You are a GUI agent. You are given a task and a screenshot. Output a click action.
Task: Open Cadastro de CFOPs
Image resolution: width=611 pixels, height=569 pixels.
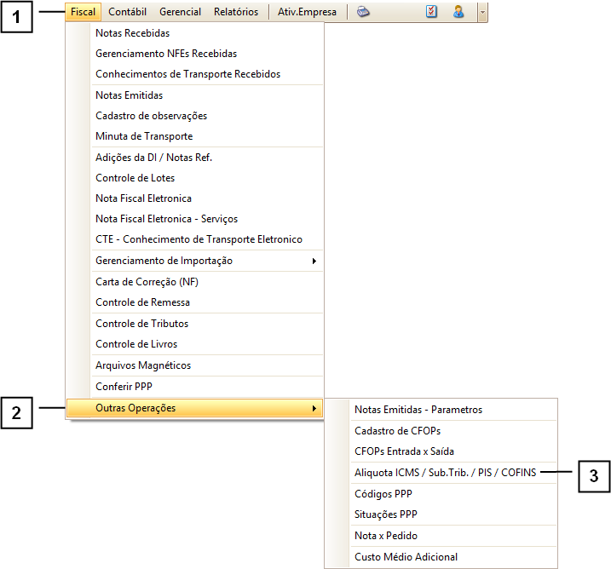tap(397, 431)
